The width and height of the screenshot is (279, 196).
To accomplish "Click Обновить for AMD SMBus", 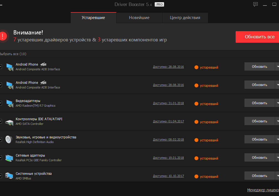I will [260, 176].
